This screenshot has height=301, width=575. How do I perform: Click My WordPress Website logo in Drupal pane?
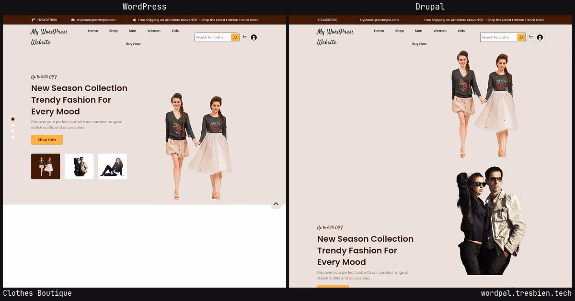335,37
